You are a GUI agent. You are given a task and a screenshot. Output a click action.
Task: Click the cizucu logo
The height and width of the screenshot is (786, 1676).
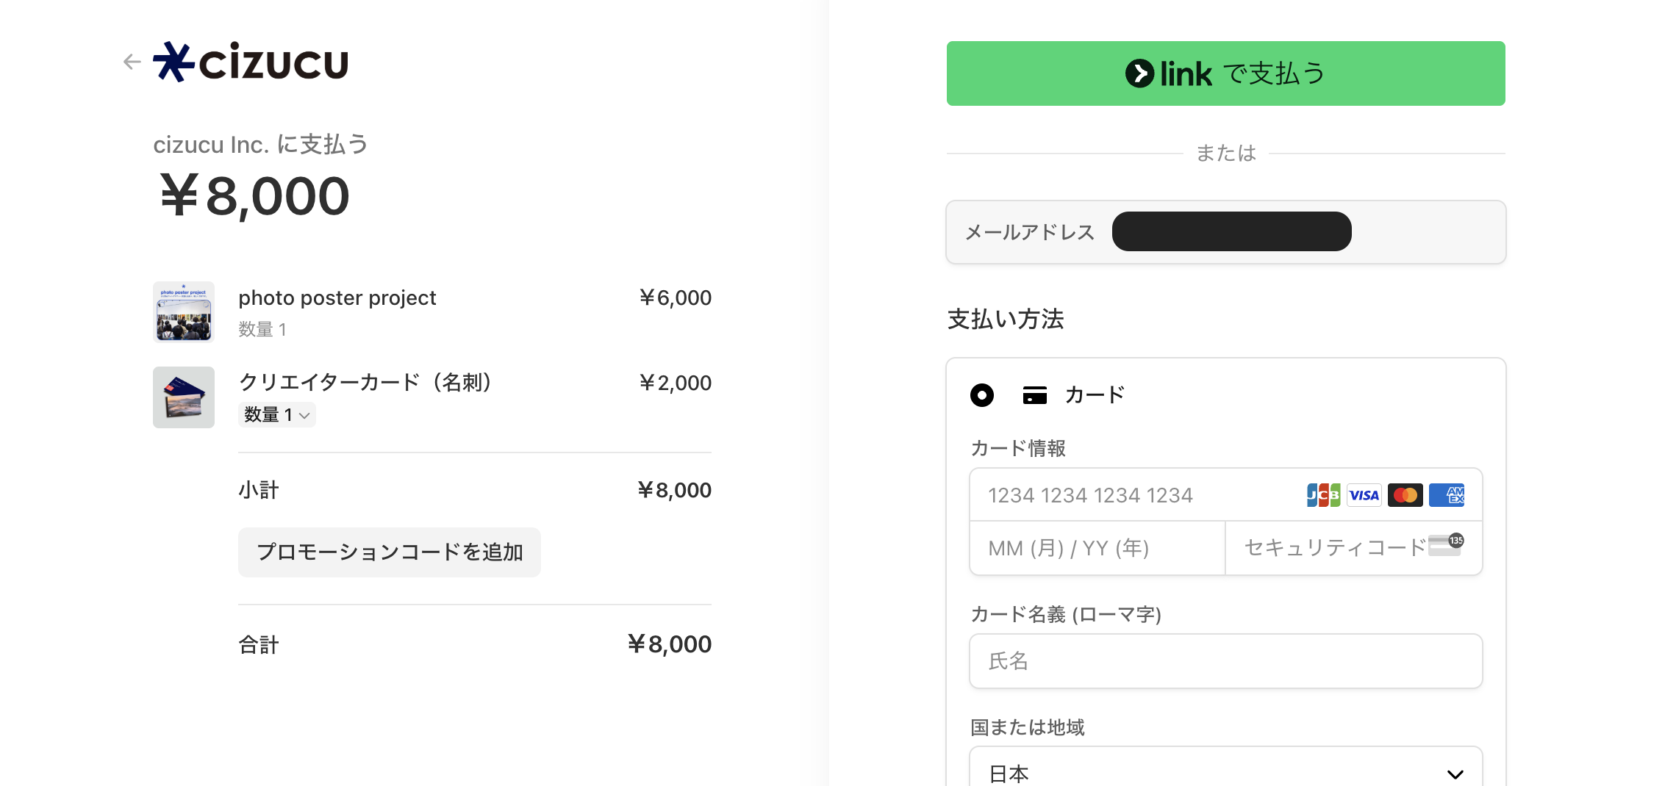coord(251,62)
